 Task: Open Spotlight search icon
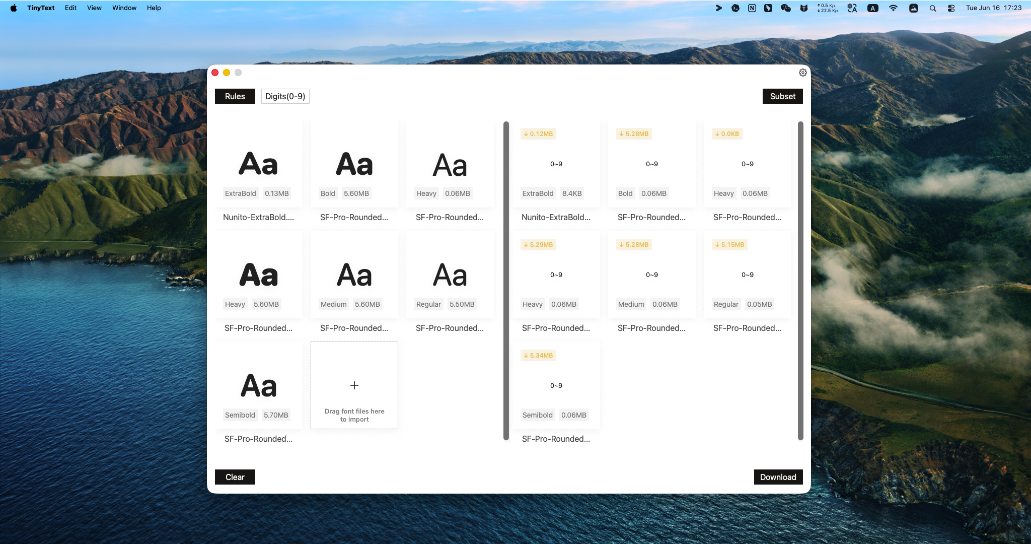click(x=933, y=8)
